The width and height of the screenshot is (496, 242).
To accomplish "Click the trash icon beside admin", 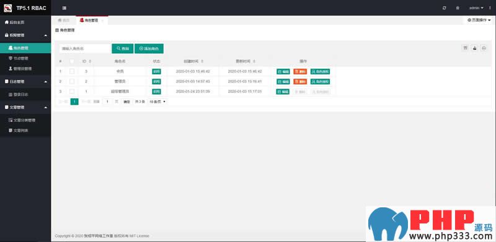I will click(458, 8).
